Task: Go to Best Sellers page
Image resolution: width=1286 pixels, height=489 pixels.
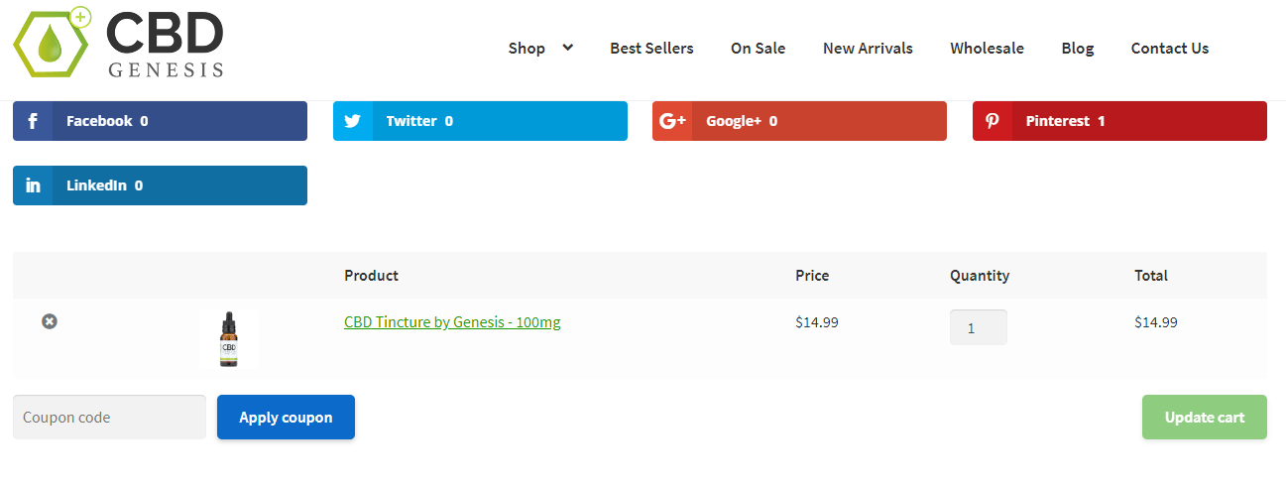Action: click(651, 48)
